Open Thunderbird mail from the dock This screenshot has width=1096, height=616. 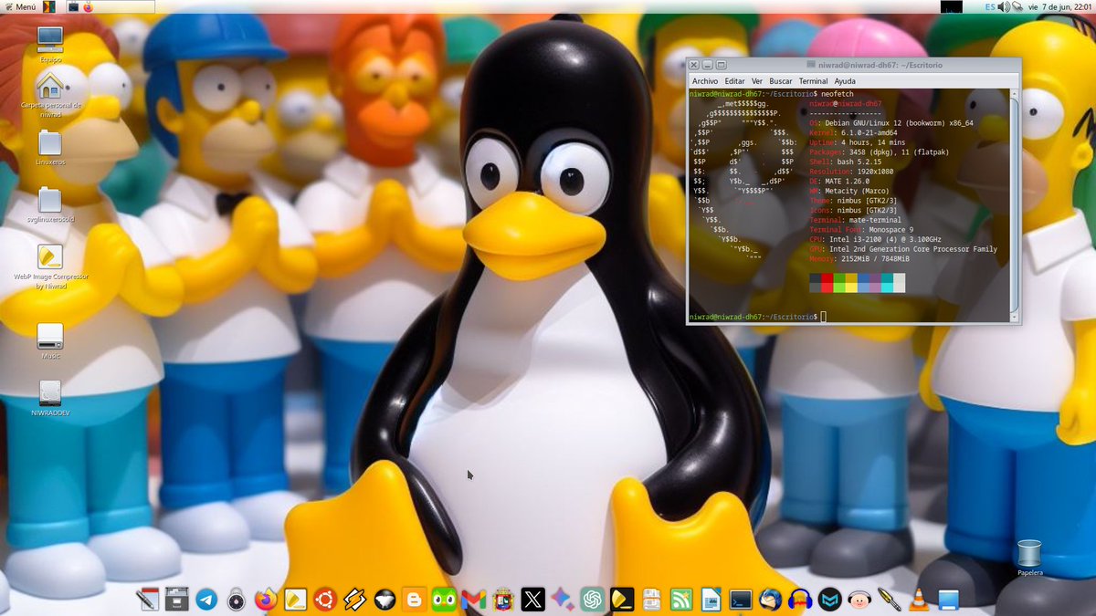[770, 600]
